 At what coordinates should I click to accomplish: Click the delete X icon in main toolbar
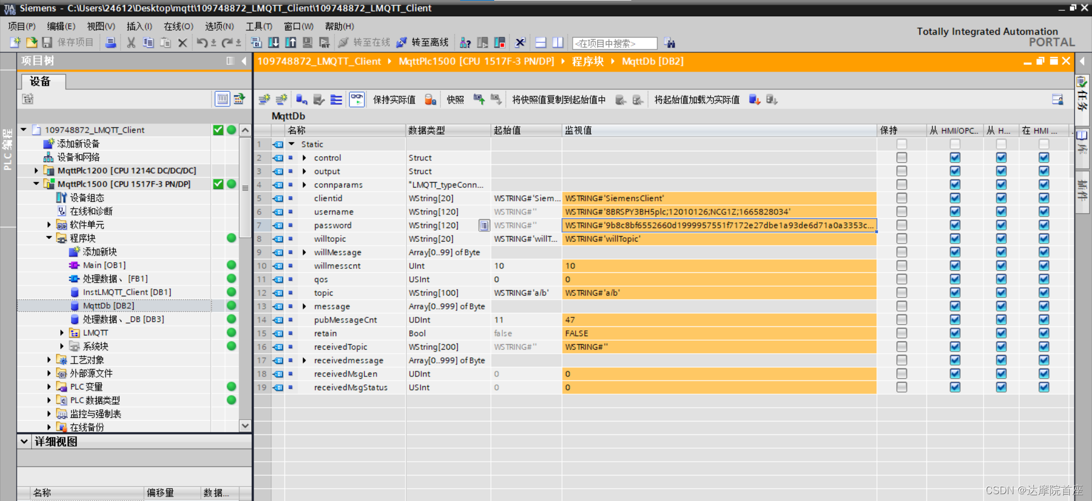(x=183, y=43)
